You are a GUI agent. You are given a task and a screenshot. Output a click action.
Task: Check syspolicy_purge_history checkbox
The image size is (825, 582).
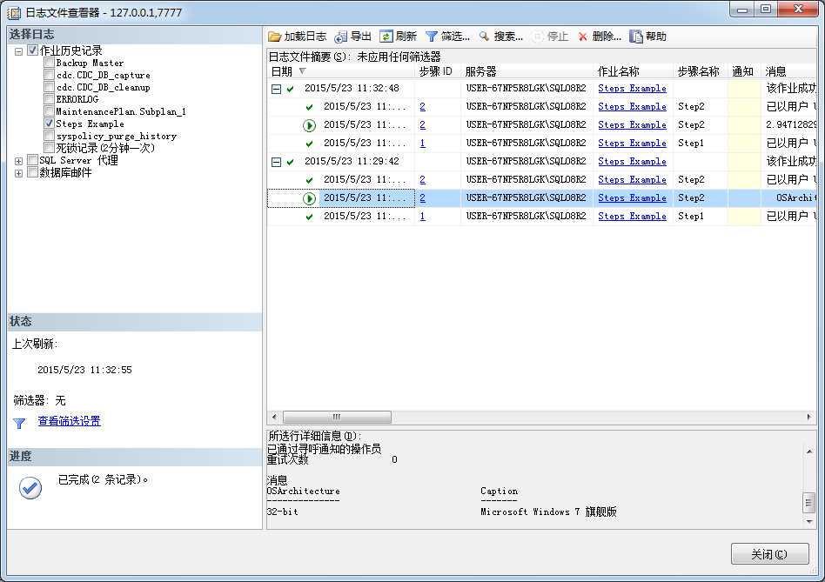point(49,136)
